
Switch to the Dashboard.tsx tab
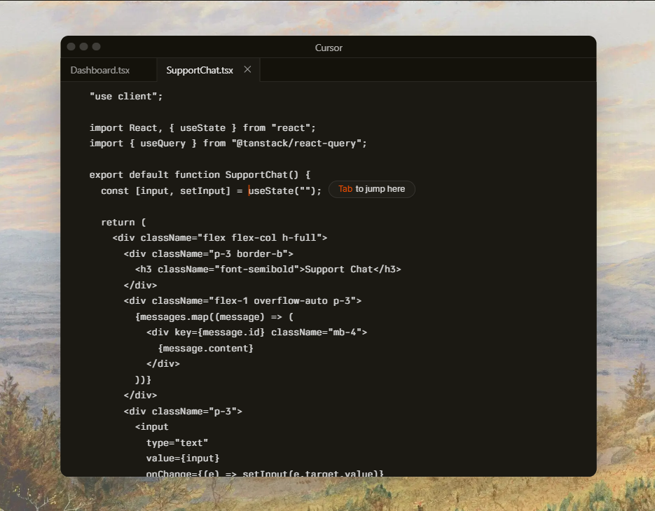[x=100, y=71]
